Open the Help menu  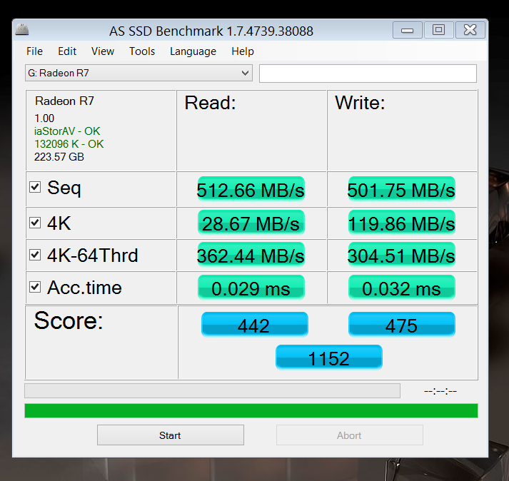point(243,51)
